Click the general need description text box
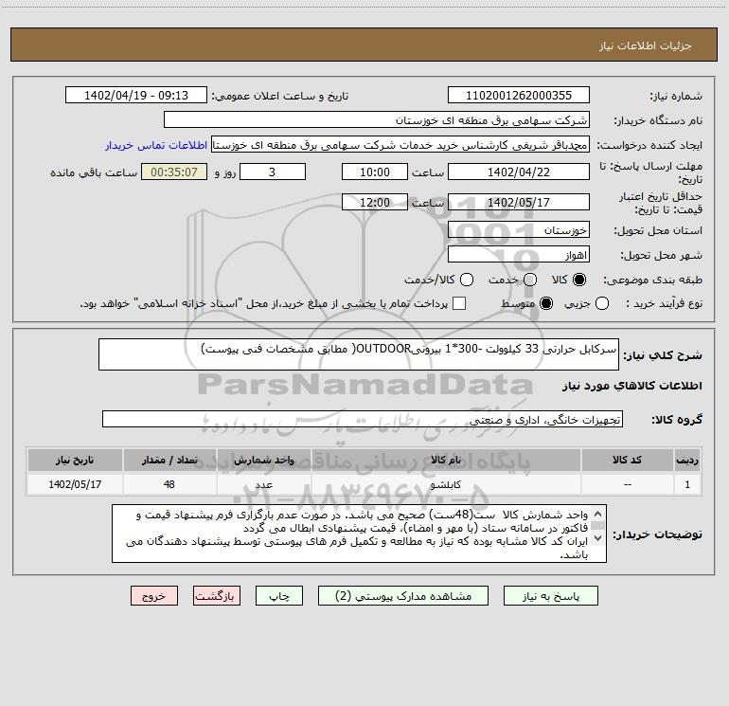The height and width of the screenshot is (706, 729). 359,354
